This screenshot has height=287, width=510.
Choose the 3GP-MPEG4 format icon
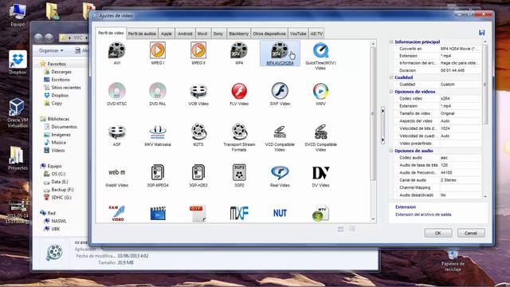[x=158, y=172]
